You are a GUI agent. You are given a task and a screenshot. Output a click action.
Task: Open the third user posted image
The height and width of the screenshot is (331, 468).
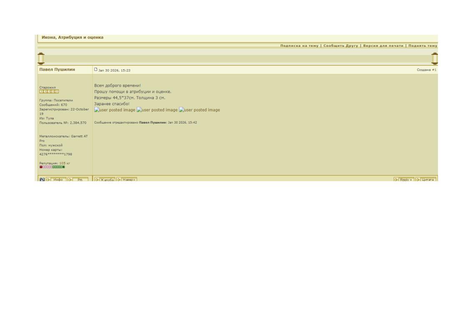(x=199, y=110)
